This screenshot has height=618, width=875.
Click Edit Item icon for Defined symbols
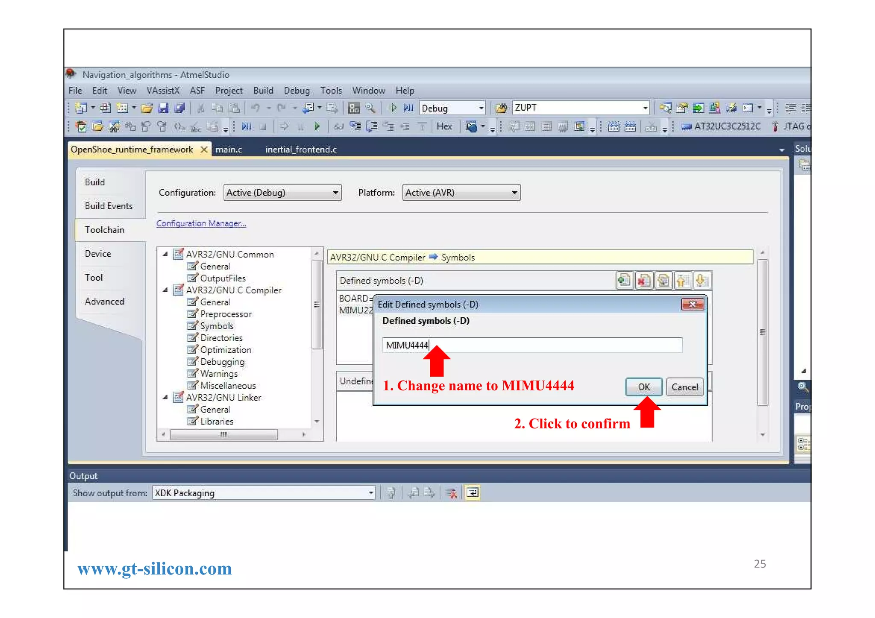pos(663,281)
